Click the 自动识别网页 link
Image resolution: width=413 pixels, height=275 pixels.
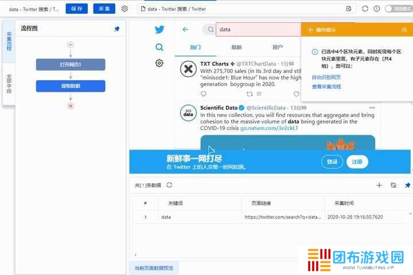coord(326,77)
